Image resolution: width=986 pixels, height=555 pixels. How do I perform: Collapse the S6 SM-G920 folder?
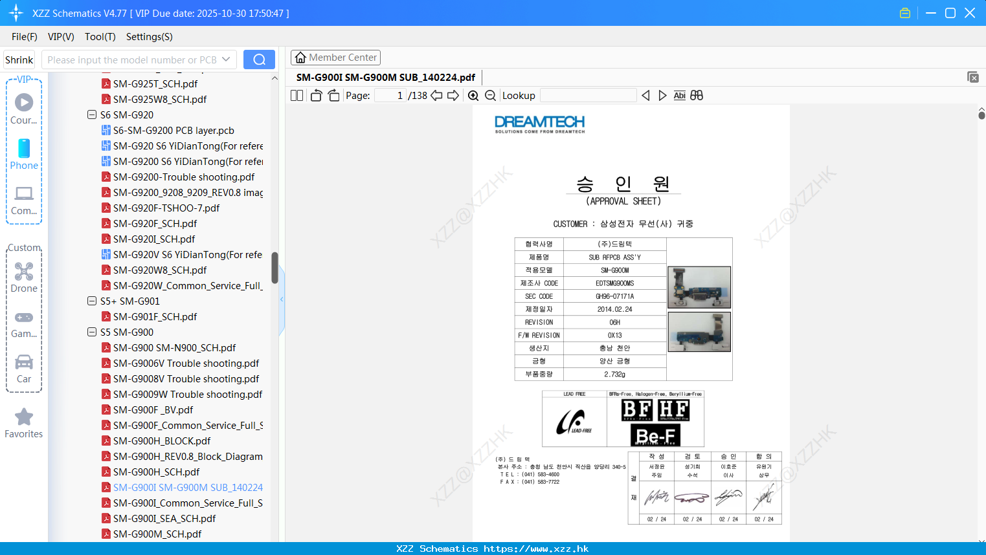point(92,114)
